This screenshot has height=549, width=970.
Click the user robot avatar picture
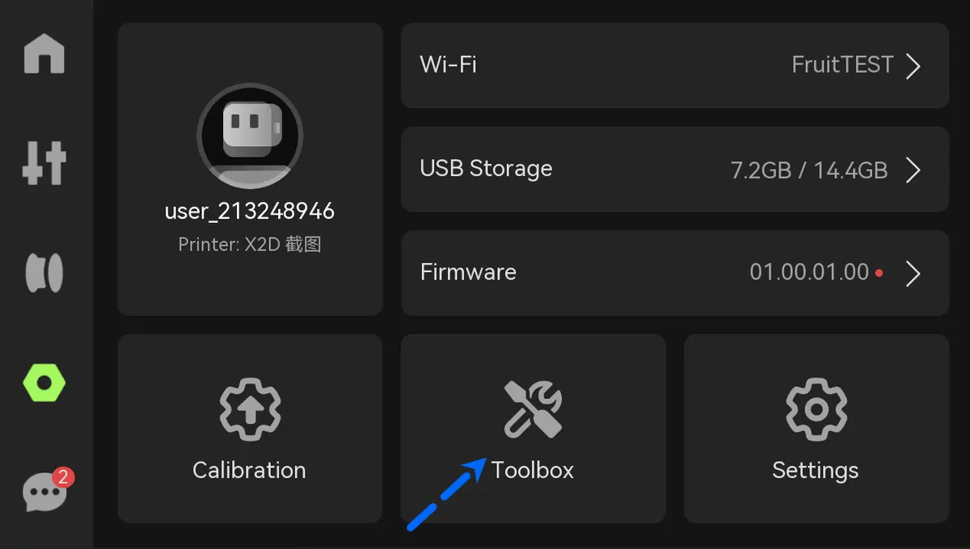(250, 136)
